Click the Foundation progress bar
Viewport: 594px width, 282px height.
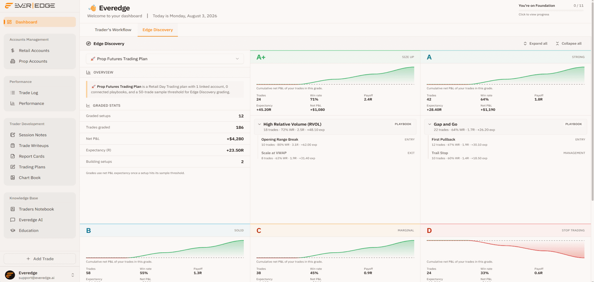[x=551, y=11]
